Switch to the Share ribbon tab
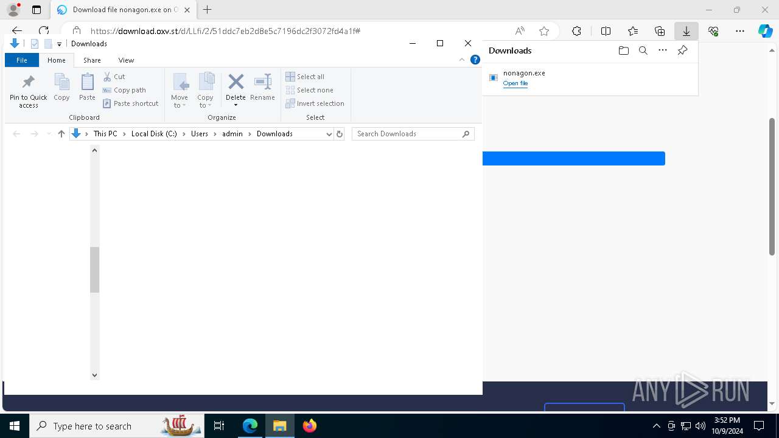 (92, 60)
